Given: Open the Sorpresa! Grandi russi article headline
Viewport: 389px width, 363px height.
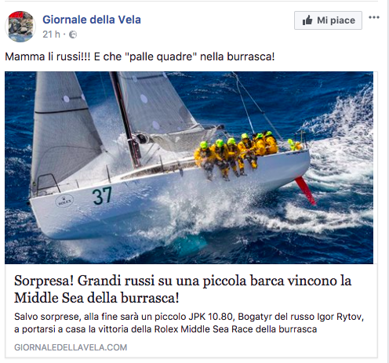Looking at the screenshot, I should [x=183, y=289].
